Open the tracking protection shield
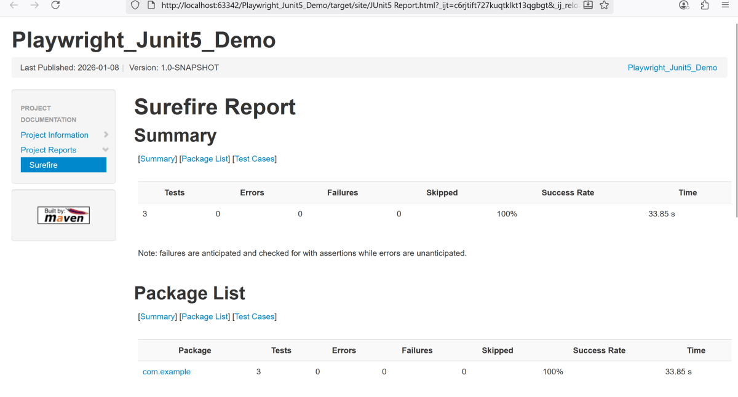 135,5
